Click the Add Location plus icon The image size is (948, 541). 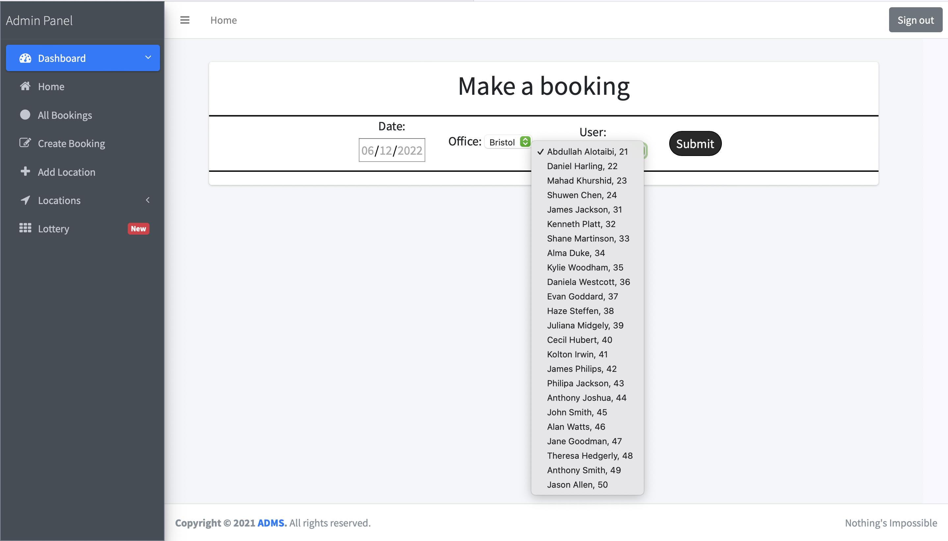25,172
